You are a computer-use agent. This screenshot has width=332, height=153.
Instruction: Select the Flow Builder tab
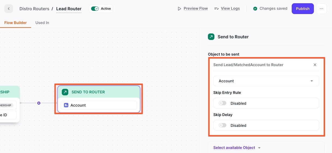[15, 23]
